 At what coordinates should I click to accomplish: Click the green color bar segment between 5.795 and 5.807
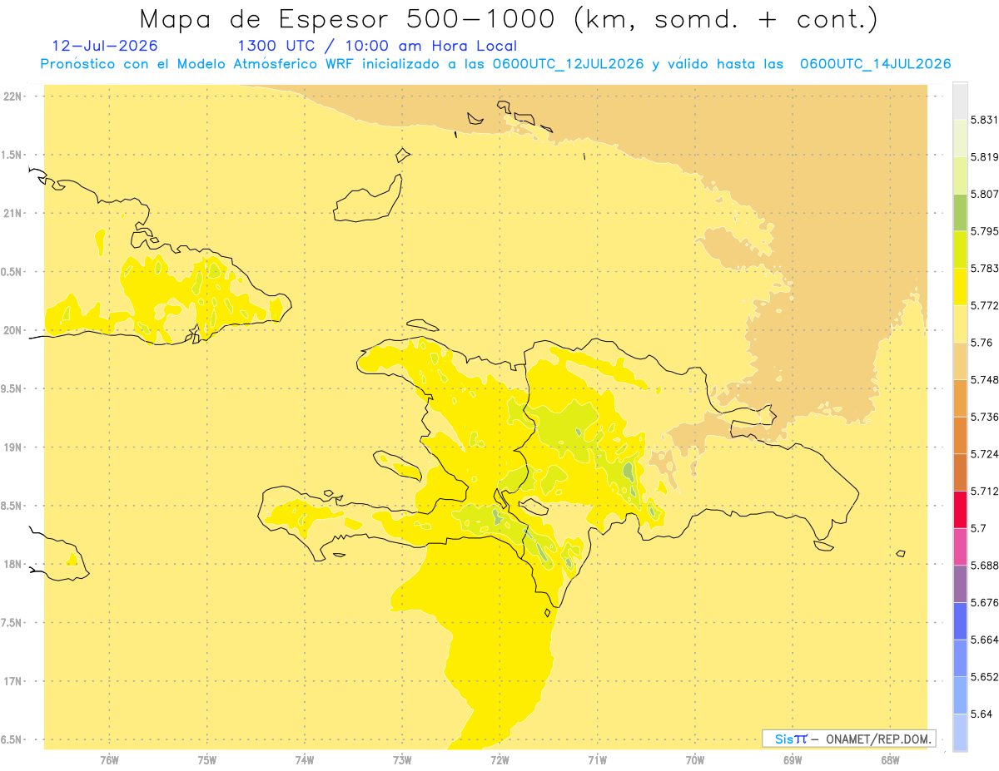point(960,212)
